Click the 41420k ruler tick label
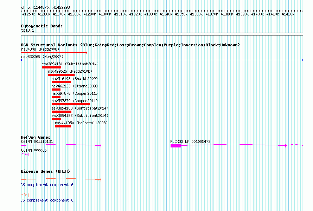 pos(288,14)
